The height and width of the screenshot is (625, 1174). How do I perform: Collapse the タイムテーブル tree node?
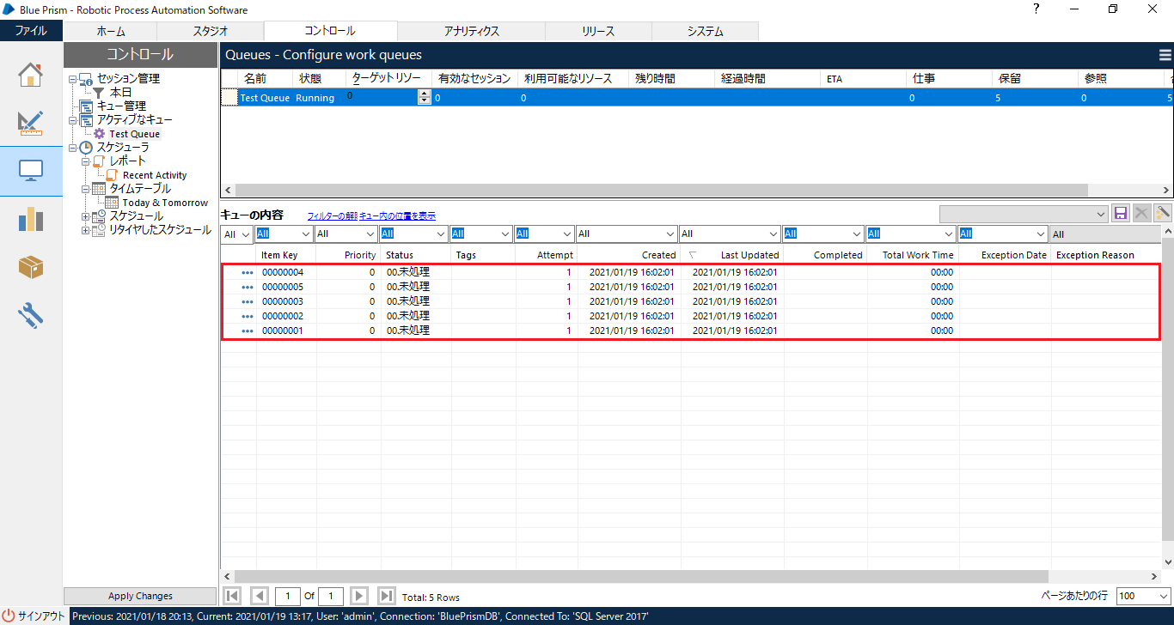point(86,189)
